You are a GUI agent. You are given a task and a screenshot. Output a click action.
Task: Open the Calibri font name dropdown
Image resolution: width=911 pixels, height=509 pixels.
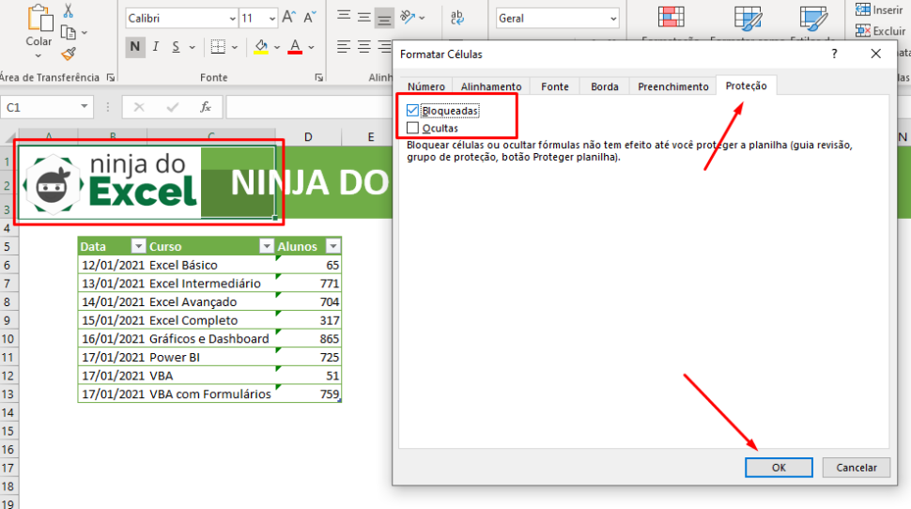click(232, 19)
